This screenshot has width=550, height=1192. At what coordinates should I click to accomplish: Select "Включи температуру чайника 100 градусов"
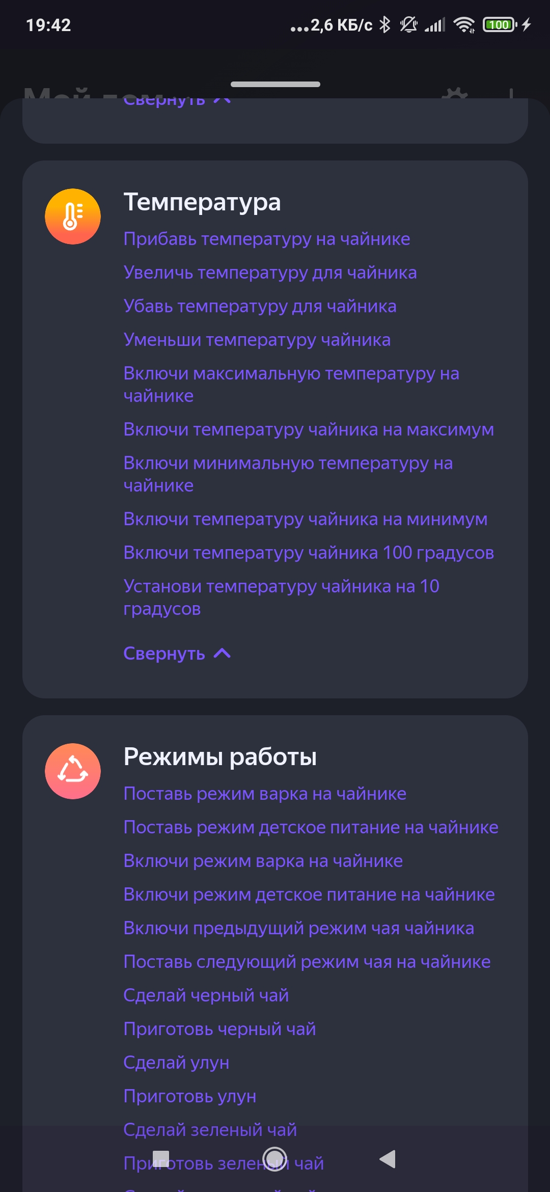click(308, 553)
